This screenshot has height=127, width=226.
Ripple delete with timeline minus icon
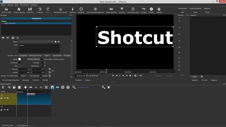31,87
